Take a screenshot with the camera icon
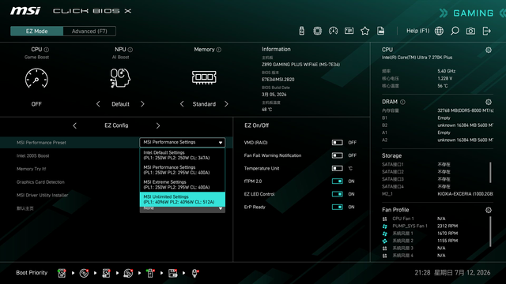The height and width of the screenshot is (284, 506). pyautogui.click(x=470, y=31)
